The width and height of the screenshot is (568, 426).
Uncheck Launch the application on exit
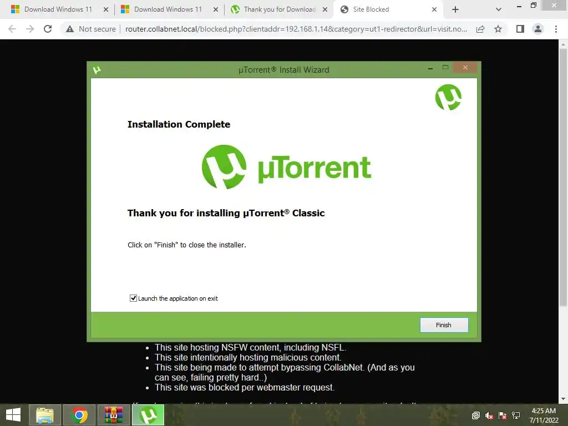point(133,298)
